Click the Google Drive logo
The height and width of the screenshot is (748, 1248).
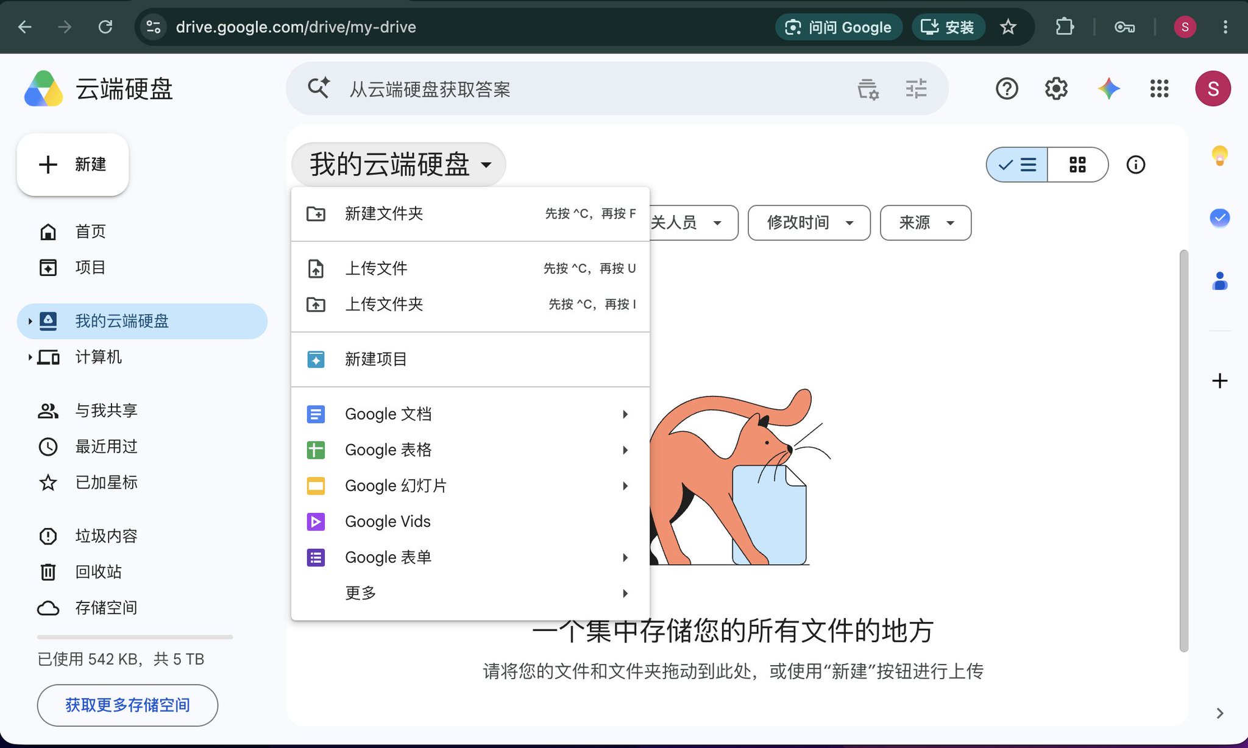43,89
